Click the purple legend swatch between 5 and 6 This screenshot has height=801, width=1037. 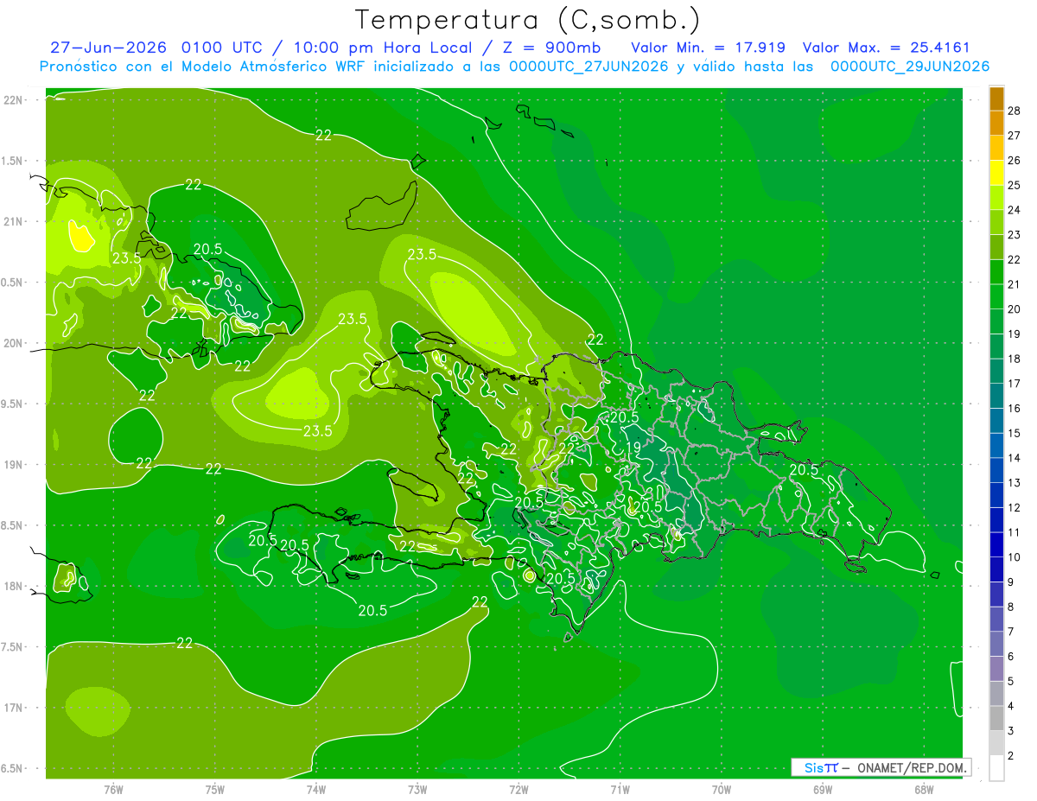[996, 669]
